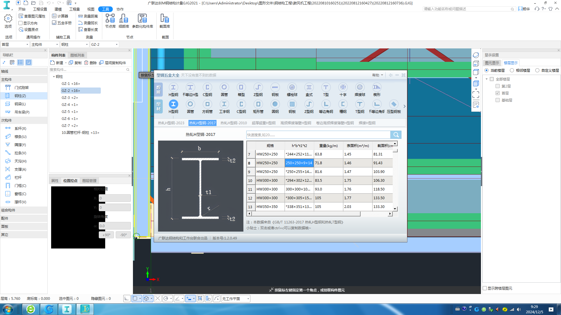Click 层间复制构件 button
This screenshot has width=561, height=315.
click(112, 63)
